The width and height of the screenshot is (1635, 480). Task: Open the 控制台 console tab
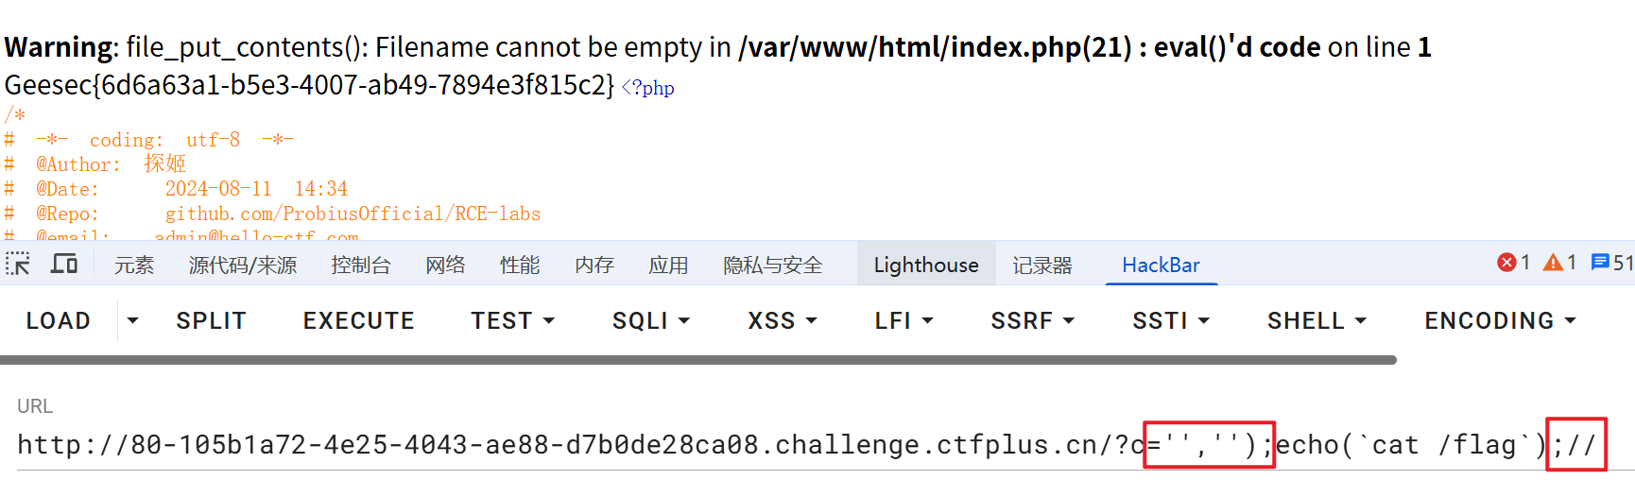point(361,265)
